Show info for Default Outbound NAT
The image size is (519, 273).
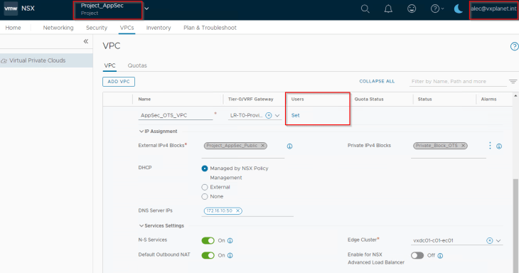click(x=230, y=255)
